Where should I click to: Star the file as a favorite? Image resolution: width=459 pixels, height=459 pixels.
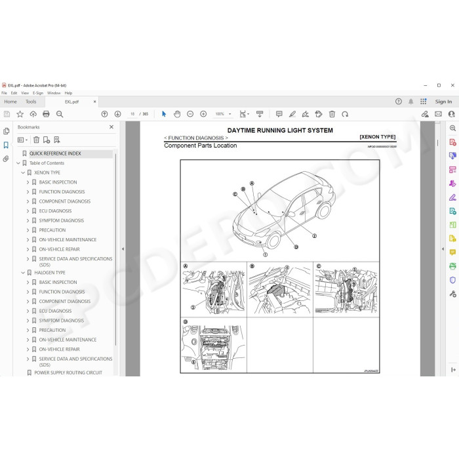[x=20, y=114]
